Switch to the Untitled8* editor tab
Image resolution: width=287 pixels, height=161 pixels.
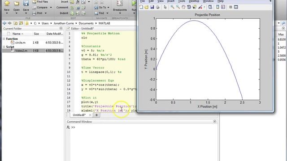click(x=79, y=115)
